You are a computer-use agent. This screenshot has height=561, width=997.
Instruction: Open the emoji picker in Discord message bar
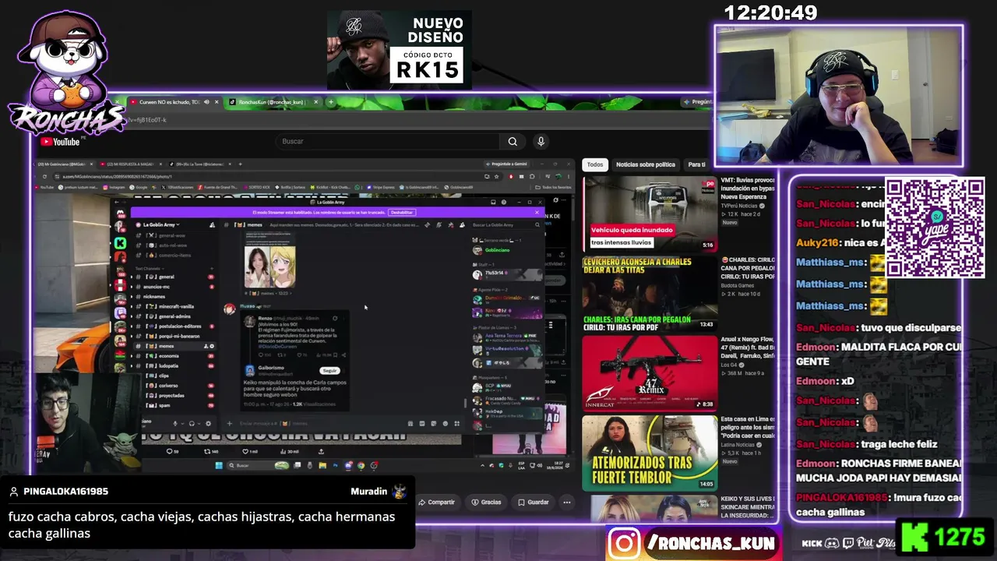tap(445, 424)
